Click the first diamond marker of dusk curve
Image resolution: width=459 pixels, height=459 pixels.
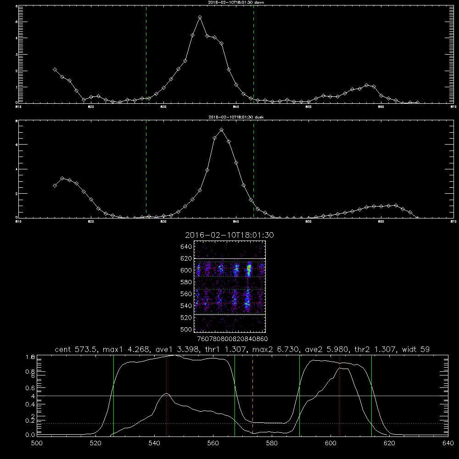pyautogui.click(x=55, y=185)
